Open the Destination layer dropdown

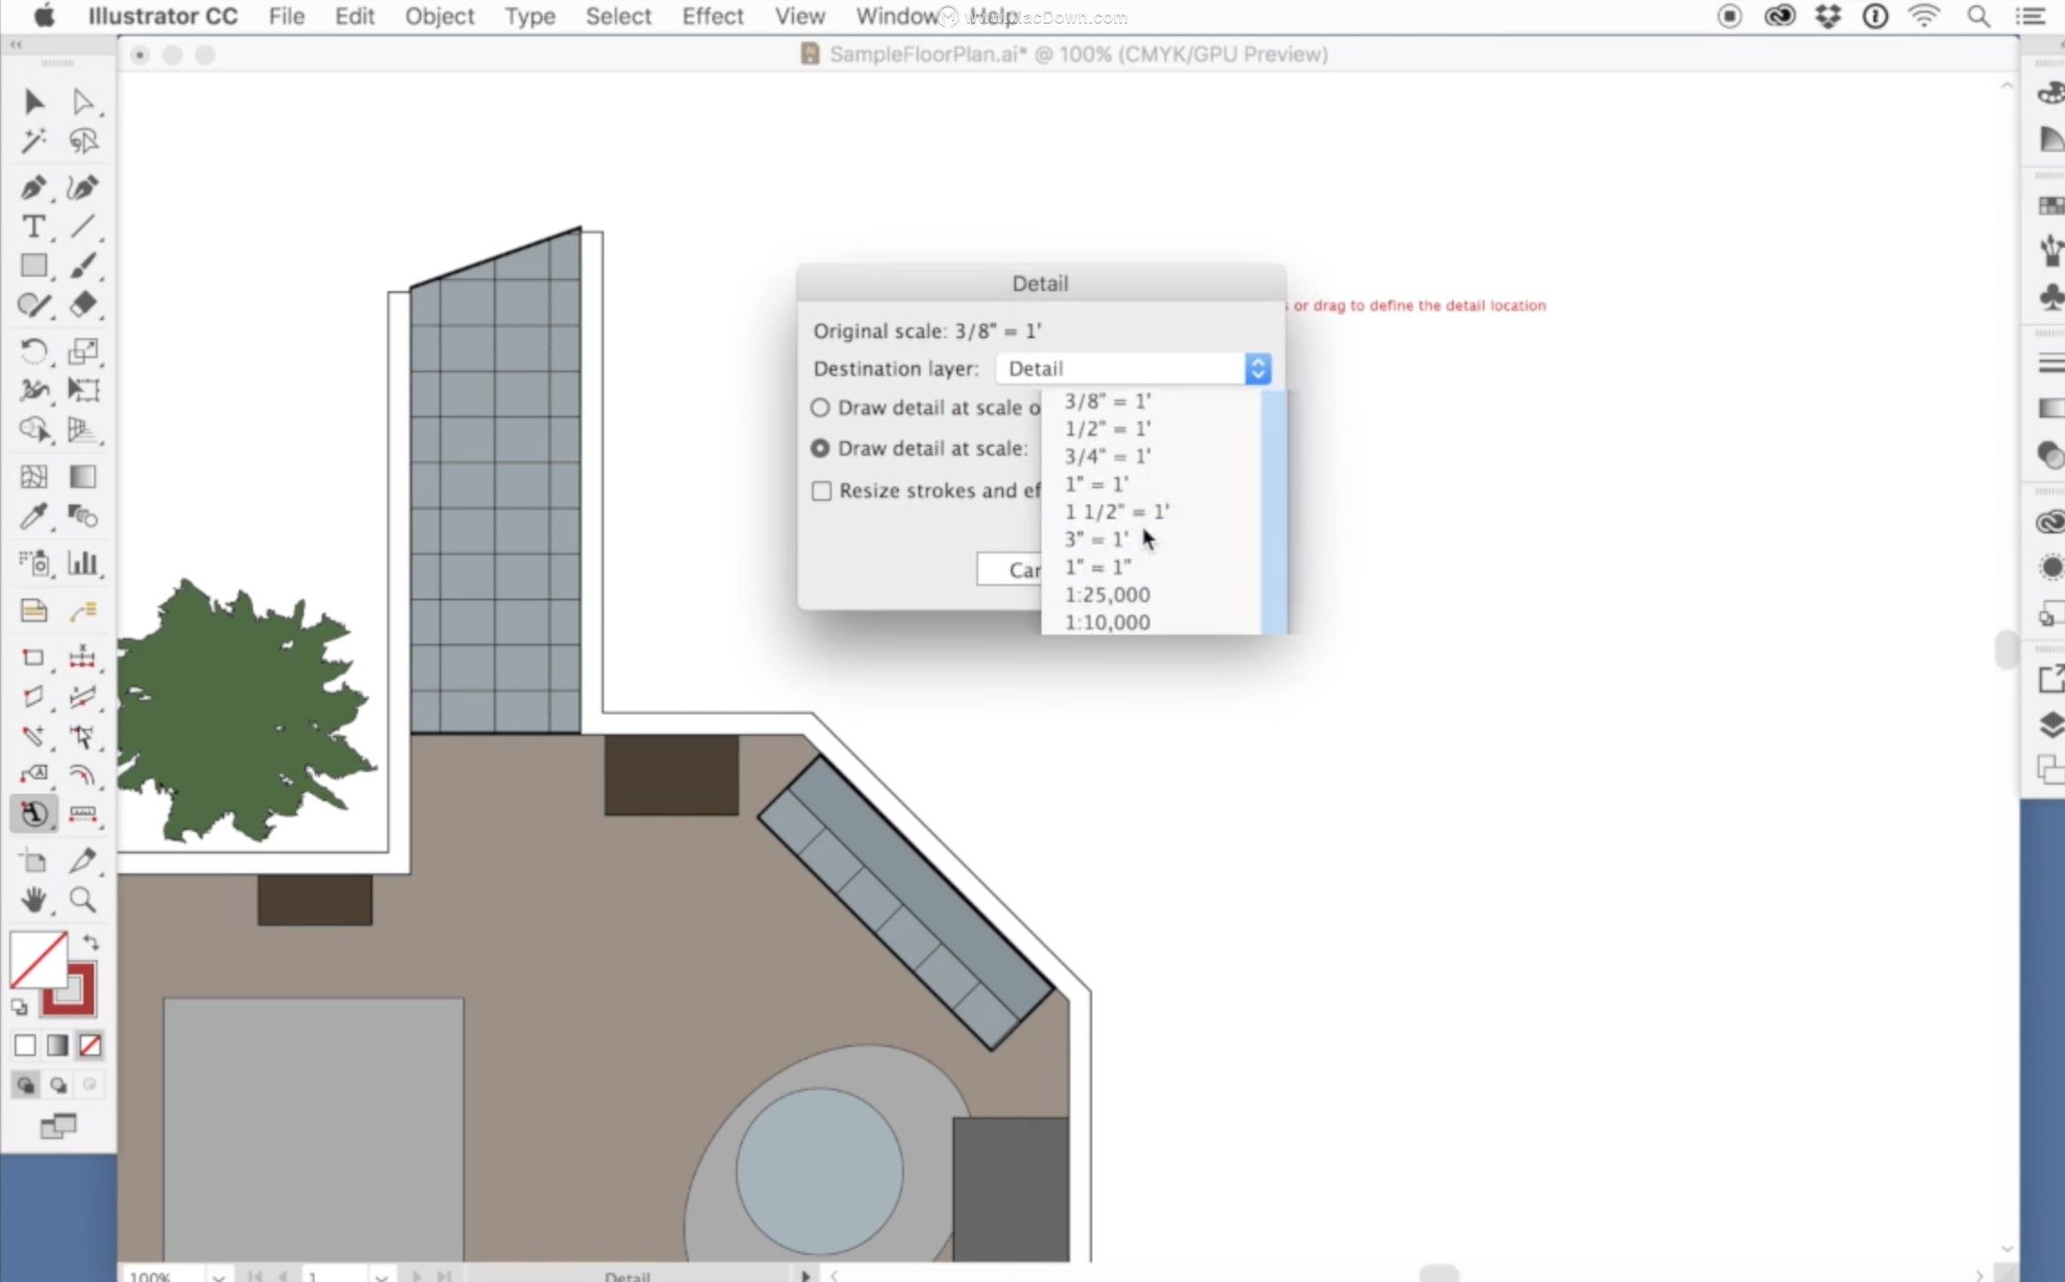[1134, 369]
